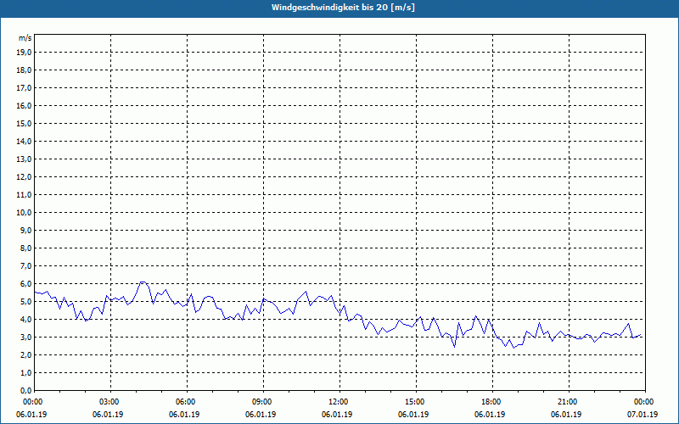679x424 pixels.
Task: Pick the "06.01.19" date under 09:00
Action: pos(261,415)
